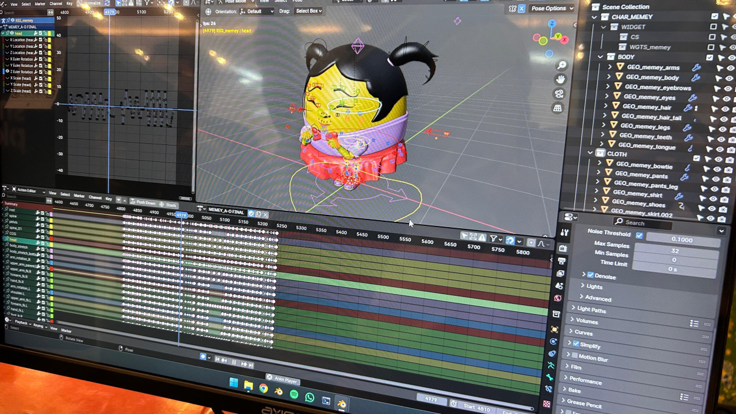Viewport: 736px width, 414px height.
Task: Open the Orientation Default dropdown
Action: tap(257, 11)
